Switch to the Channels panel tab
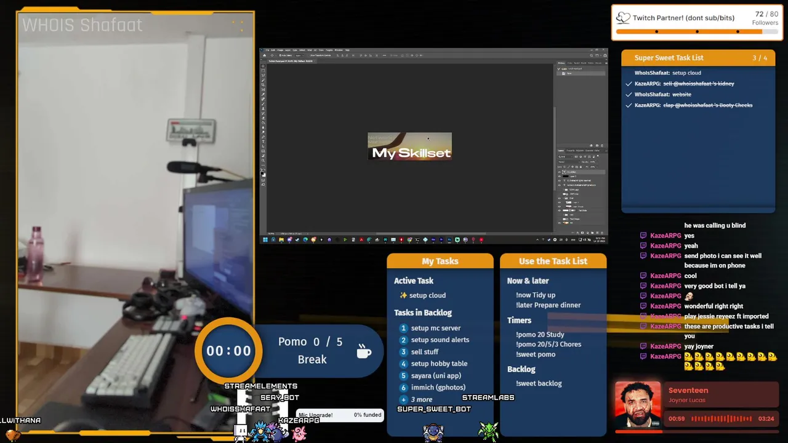 (x=589, y=151)
